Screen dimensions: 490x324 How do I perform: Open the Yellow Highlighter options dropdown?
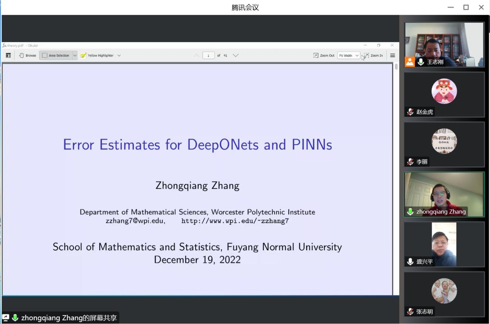(x=119, y=56)
